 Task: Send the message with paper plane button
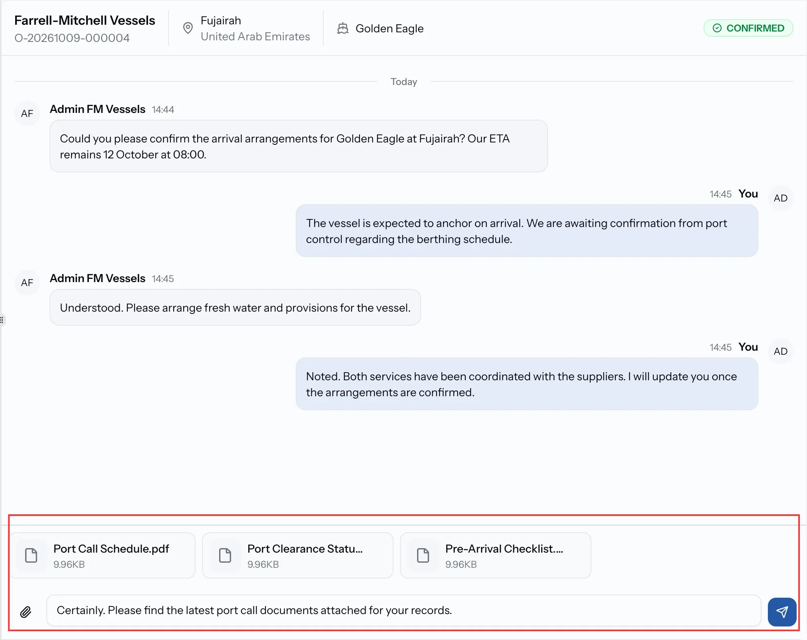782,612
